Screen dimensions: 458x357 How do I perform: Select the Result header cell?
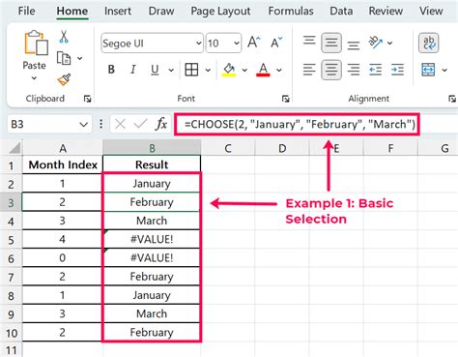[x=152, y=164]
